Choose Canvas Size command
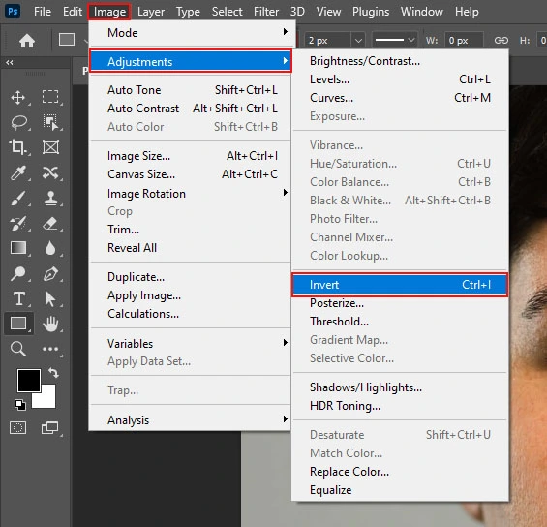This screenshot has height=527, width=547. 191,173
